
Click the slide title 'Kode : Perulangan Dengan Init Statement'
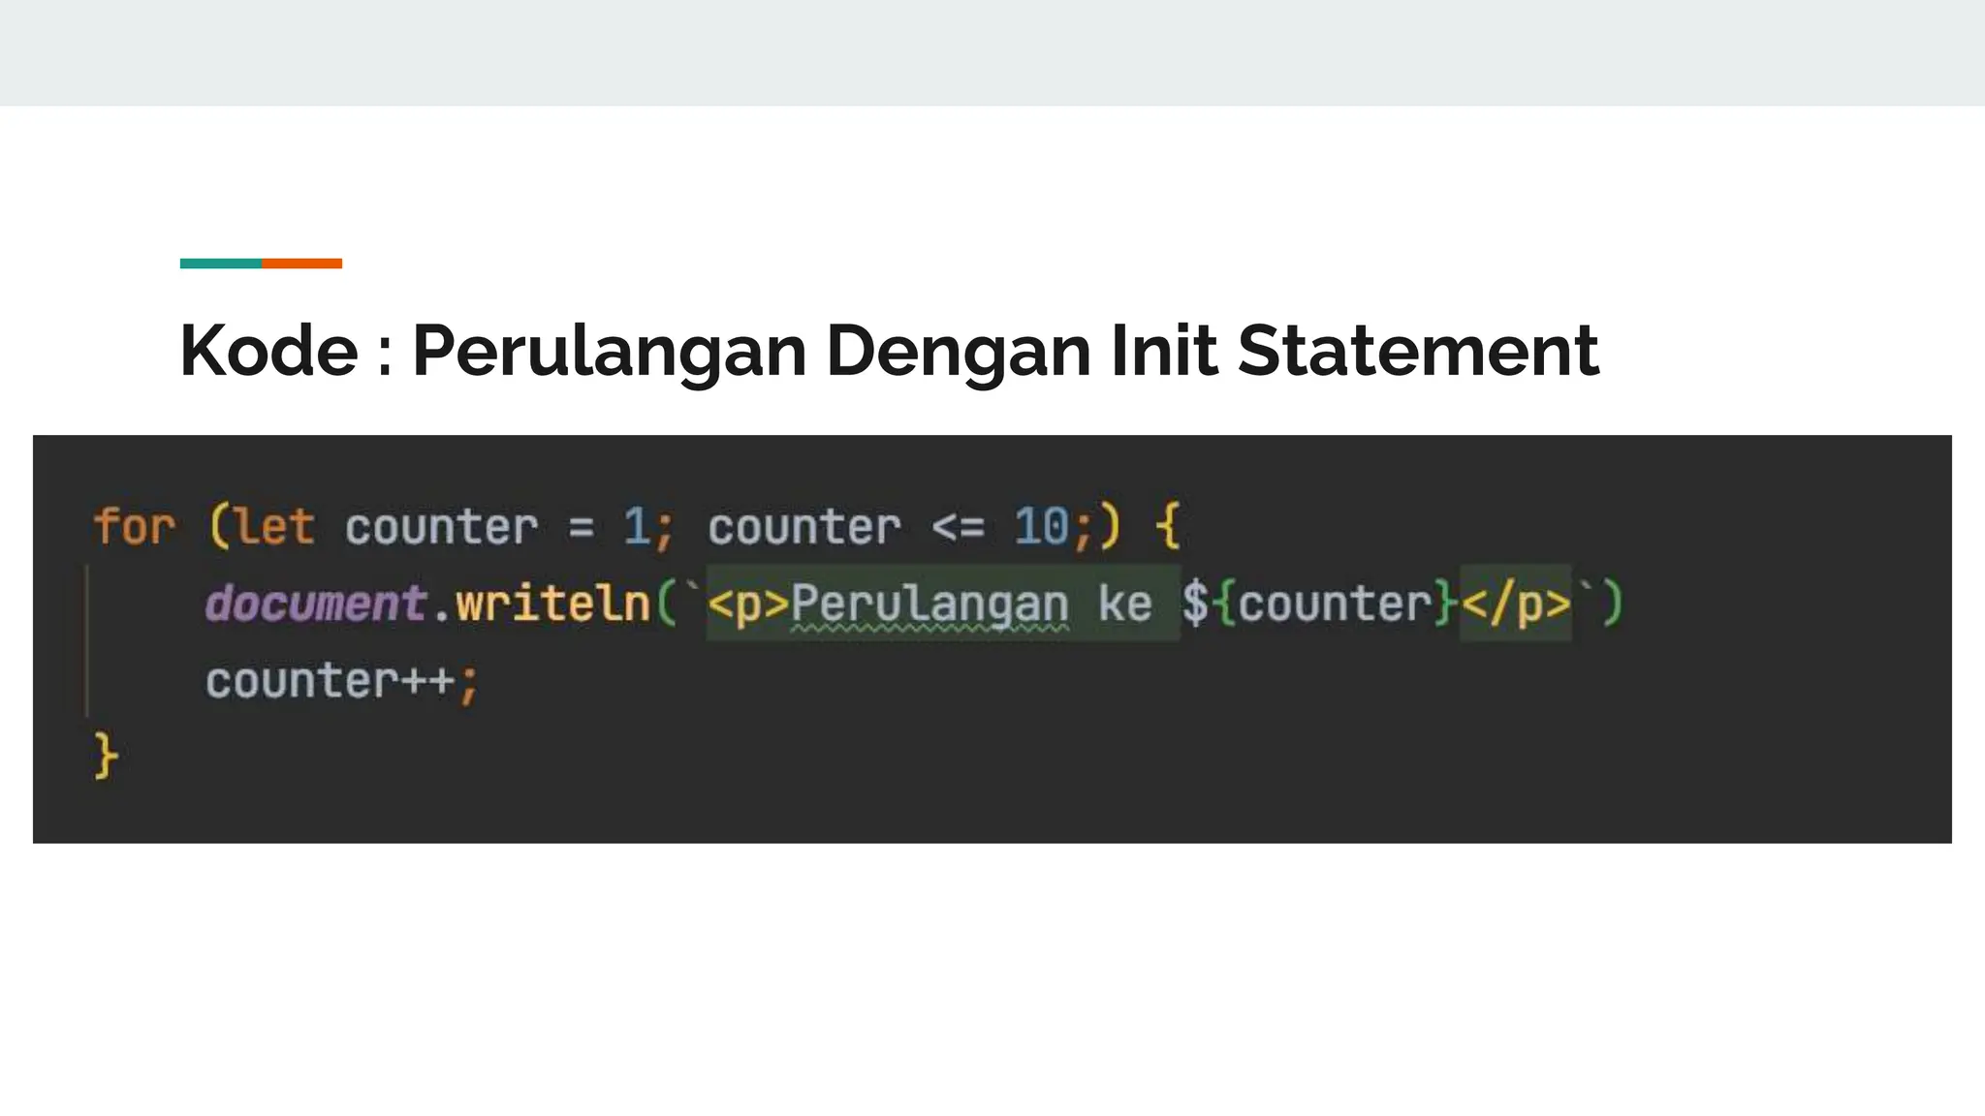pyautogui.click(x=889, y=351)
